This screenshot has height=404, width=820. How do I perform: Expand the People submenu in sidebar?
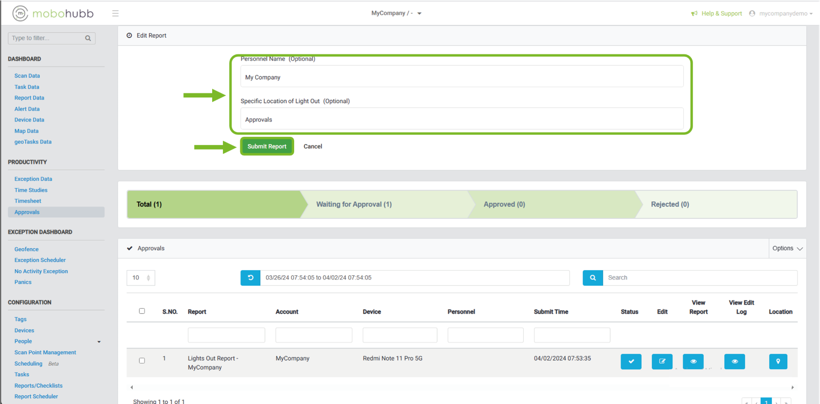click(x=99, y=341)
